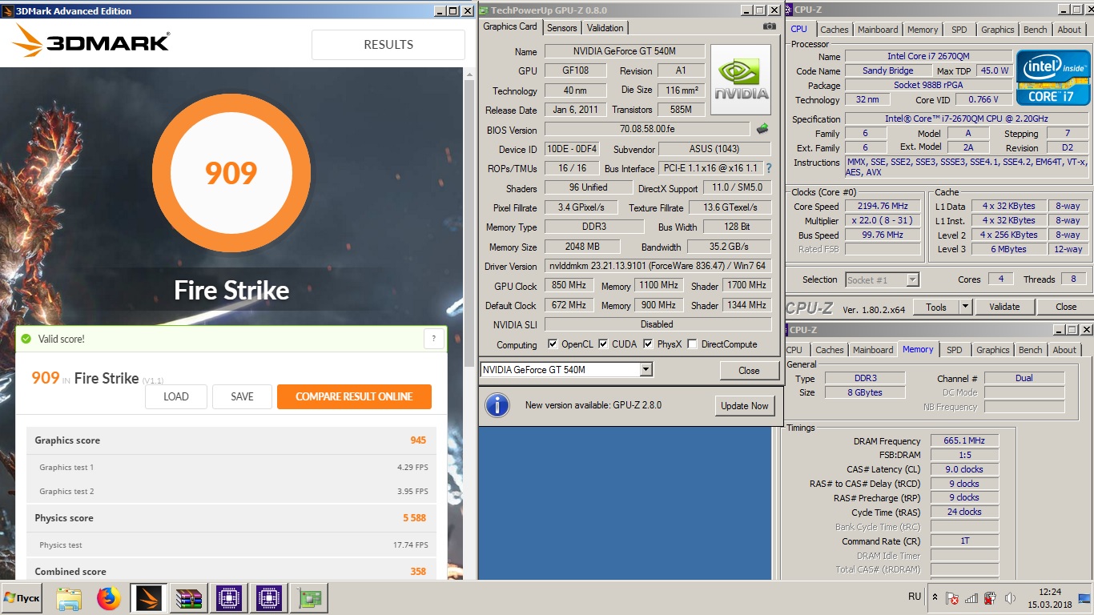Screen dimensions: 1094x615
Task: Click the Close button in CPU-Z
Action: [1066, 307]
